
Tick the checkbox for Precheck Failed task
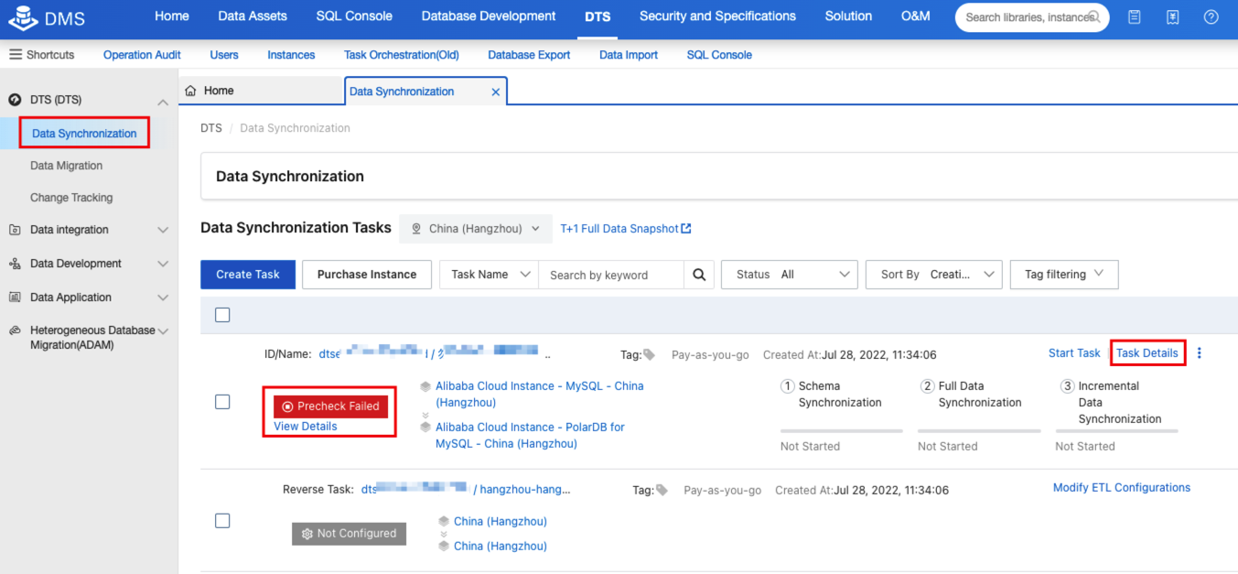tap(222, 402)
